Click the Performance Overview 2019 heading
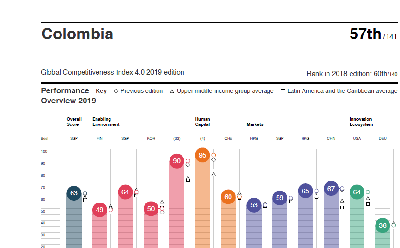The height and width of the screenshot is (248, 400). click(68, 96)
